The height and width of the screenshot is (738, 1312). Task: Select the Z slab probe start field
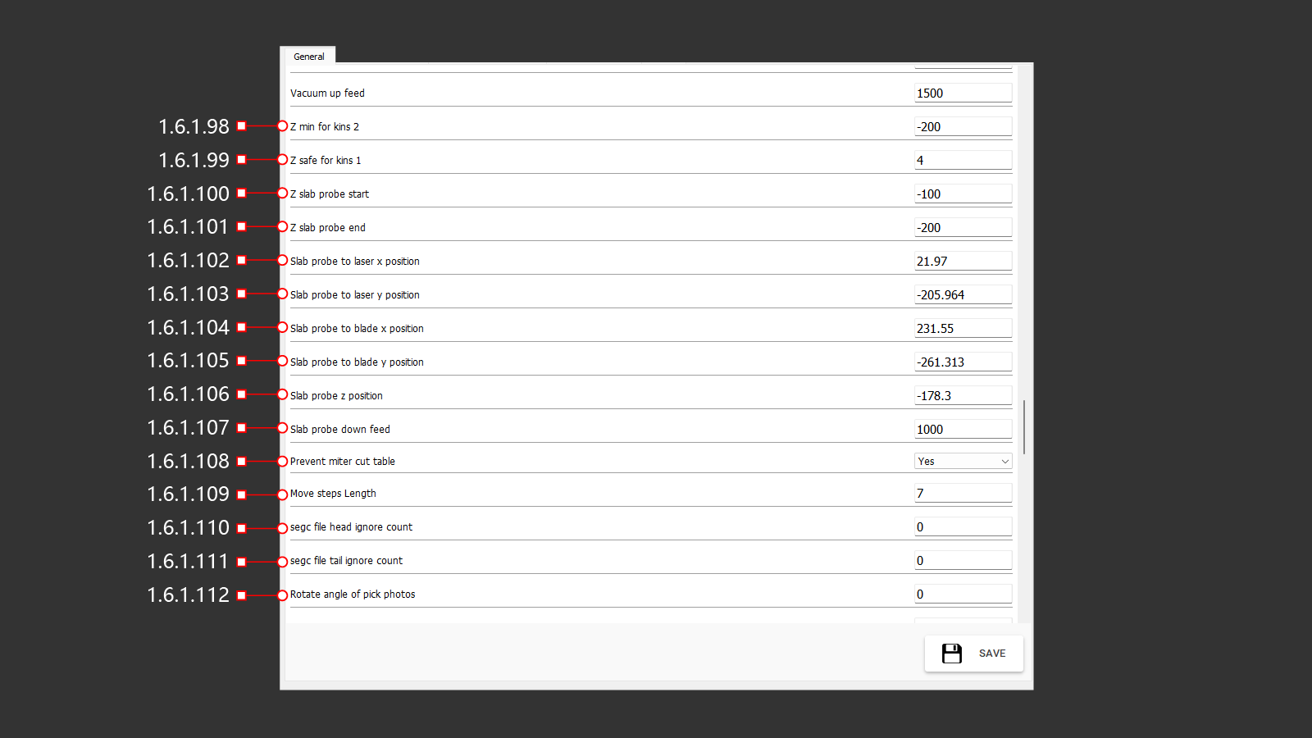pos(963,194)
